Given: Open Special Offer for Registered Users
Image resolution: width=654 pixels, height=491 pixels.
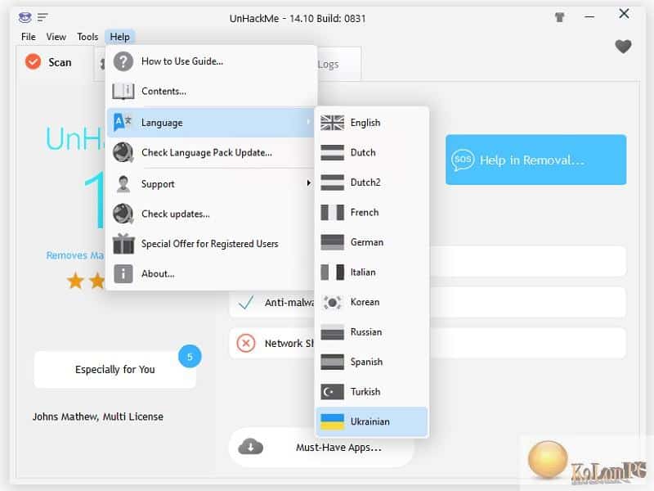Looking at the screenshot, I should point(212,244).
